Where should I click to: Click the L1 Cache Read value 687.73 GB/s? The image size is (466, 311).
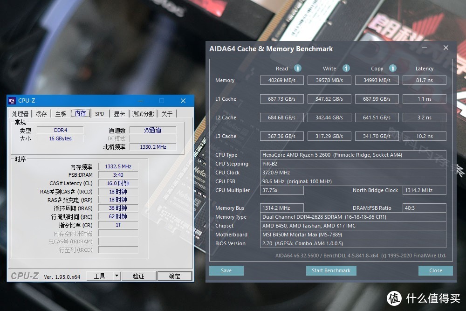point(282,99)
